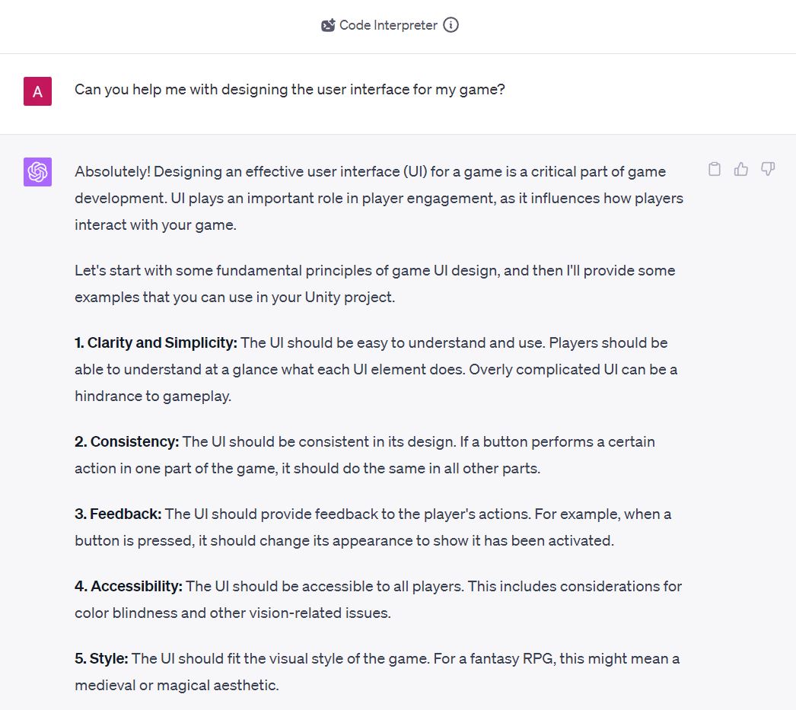Screen dimensions: 796x710
Task: Click the Style heading text
Action: pyautogui.click(x=101, y=658)
